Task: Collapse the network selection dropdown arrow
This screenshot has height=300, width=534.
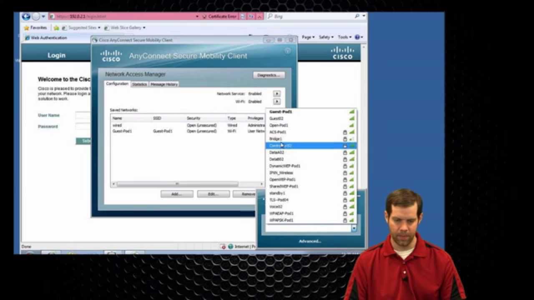Action: coord(354,228)
